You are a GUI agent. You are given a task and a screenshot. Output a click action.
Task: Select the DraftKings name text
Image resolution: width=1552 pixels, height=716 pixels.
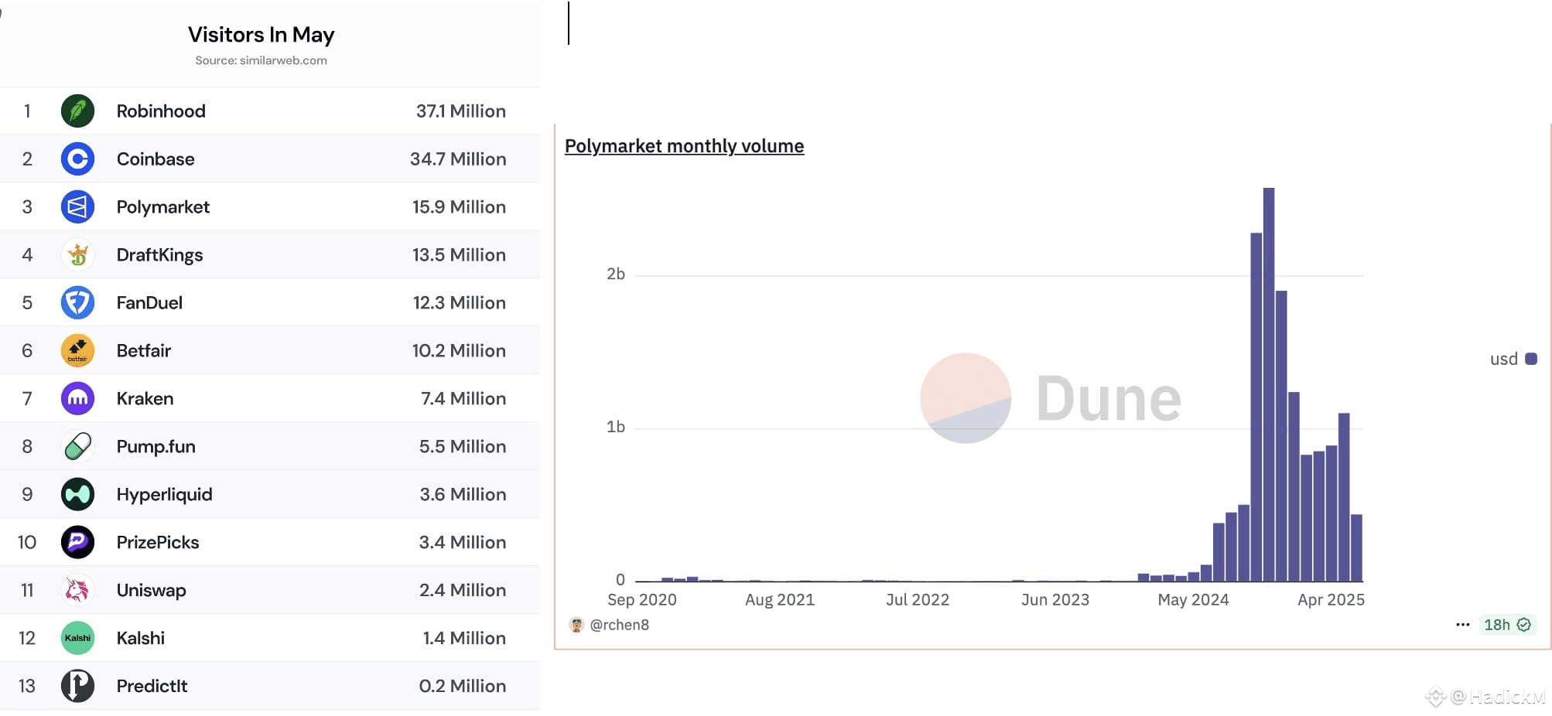tap(159, 255)
